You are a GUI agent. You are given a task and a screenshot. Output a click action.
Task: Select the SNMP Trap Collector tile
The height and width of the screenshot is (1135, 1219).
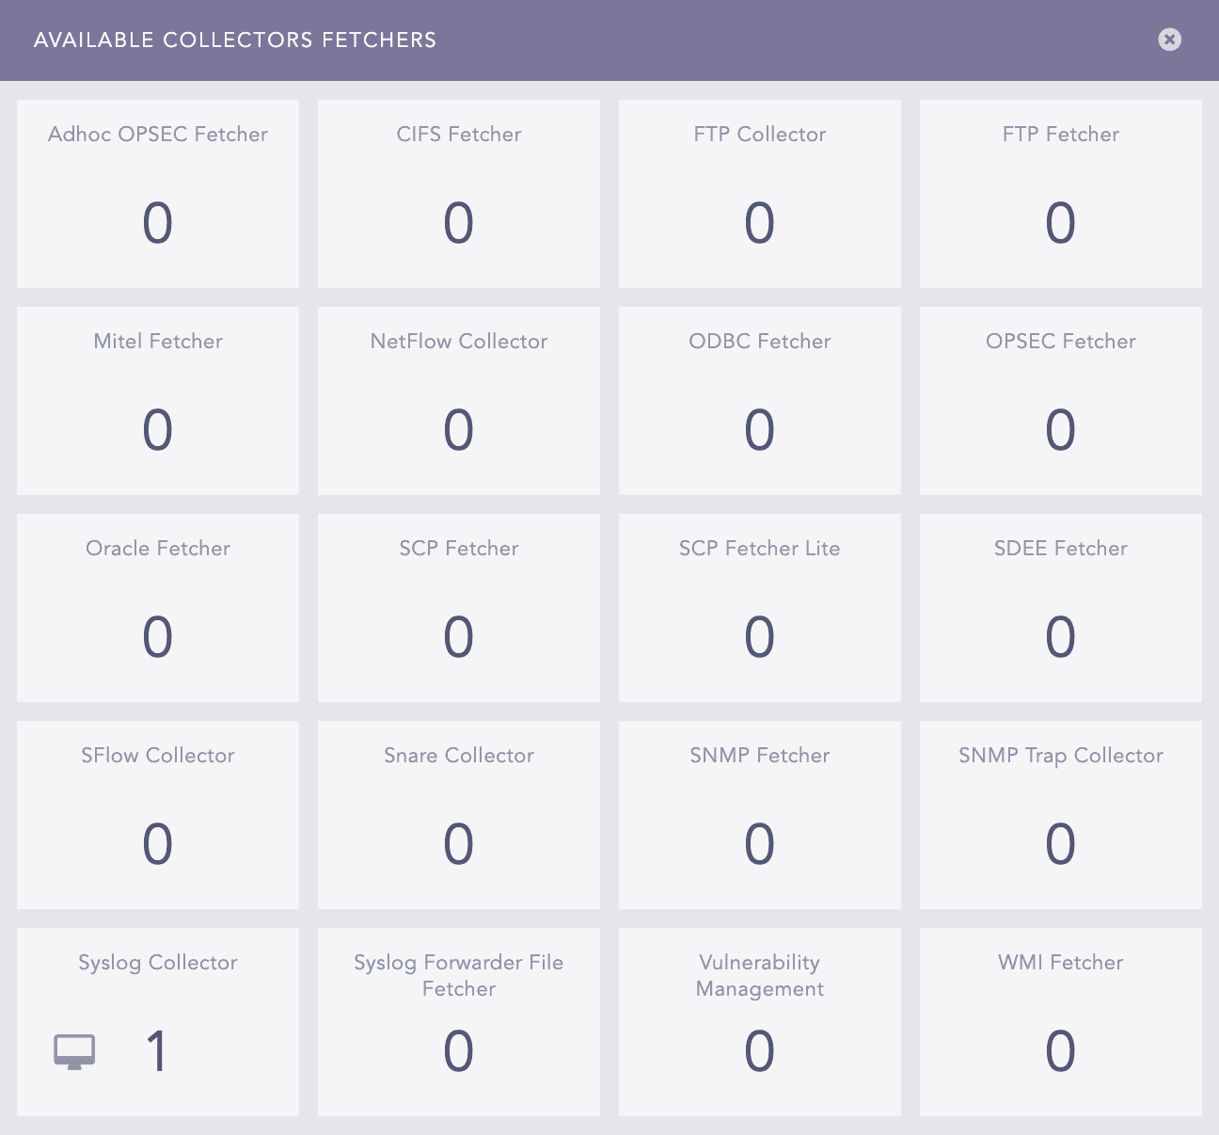[1061, 815]
